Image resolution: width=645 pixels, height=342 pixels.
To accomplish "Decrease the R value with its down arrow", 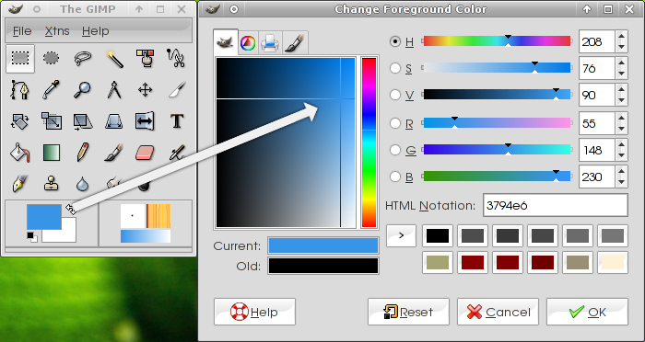I will (621, 130).
